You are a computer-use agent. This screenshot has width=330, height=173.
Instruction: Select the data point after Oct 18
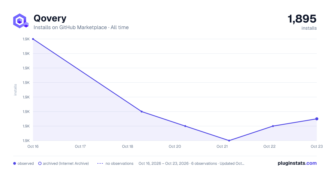[141, 111]
